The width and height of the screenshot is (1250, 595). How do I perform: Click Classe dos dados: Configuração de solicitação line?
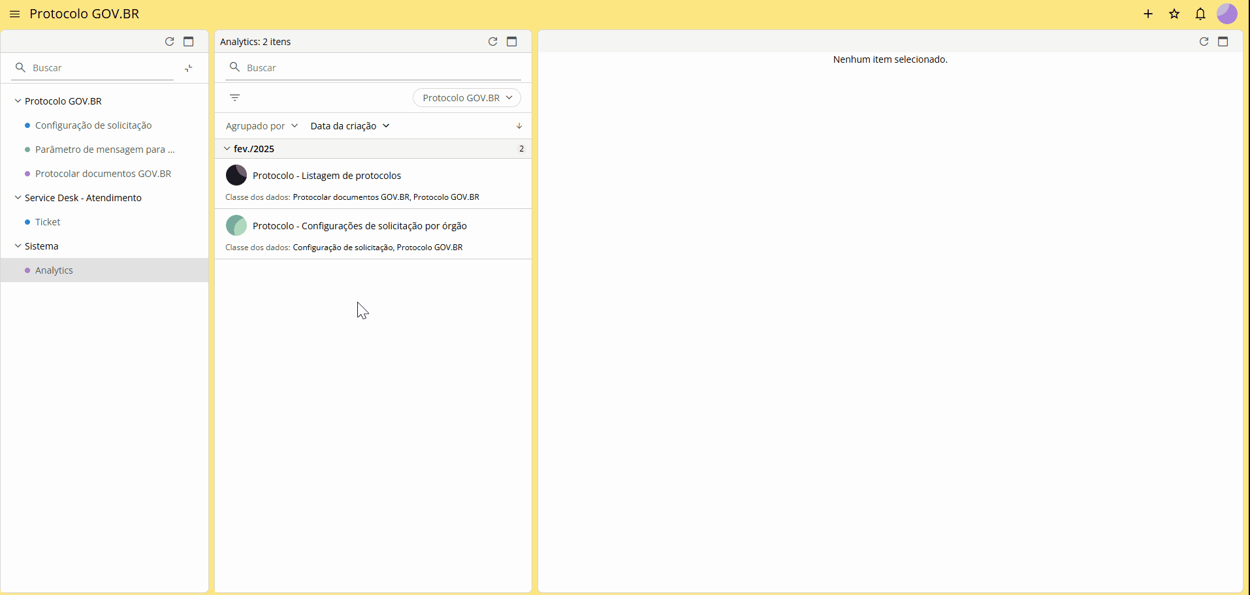(x=344, y=248)
